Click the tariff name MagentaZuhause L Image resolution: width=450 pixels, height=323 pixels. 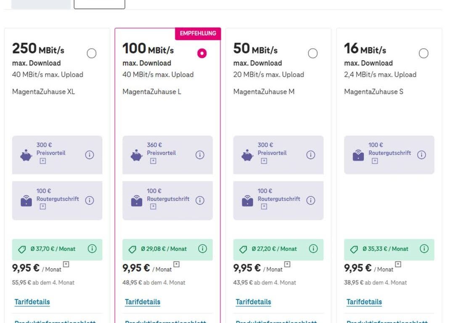click(x=152, y=92)
